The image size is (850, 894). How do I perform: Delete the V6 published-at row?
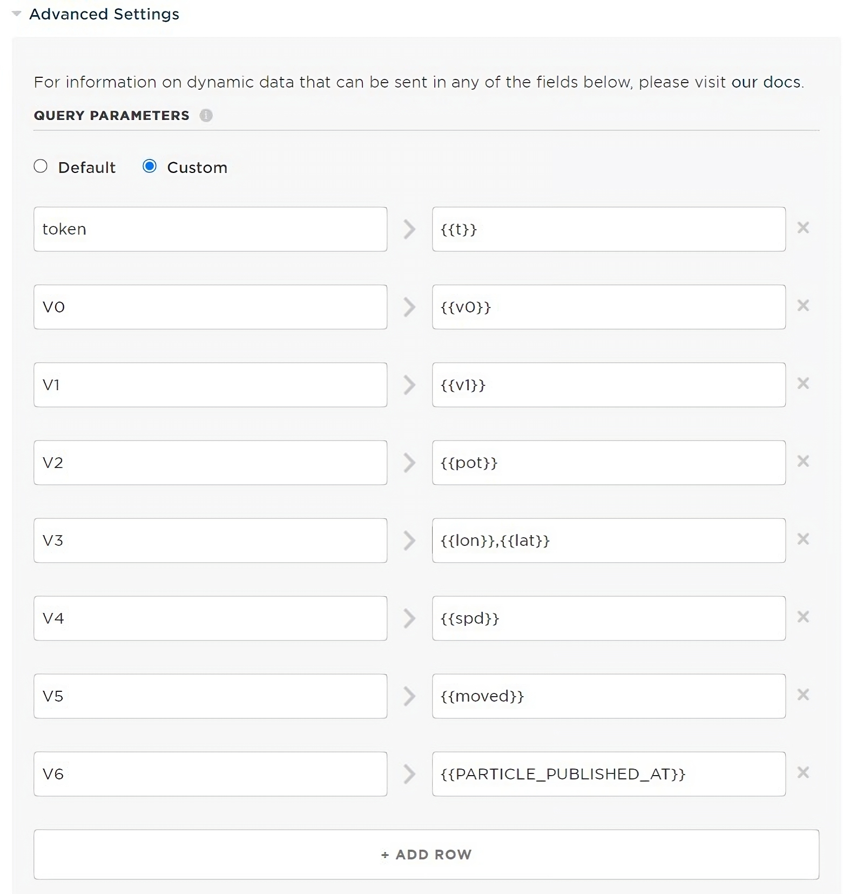(x=803, y=773)
